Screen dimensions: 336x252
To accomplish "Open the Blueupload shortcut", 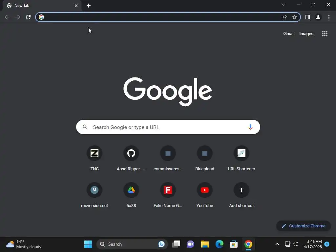I will (205, 158).
